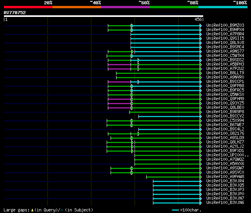Click the UniRef100_B9SMC4 hit label

(225, 47)
